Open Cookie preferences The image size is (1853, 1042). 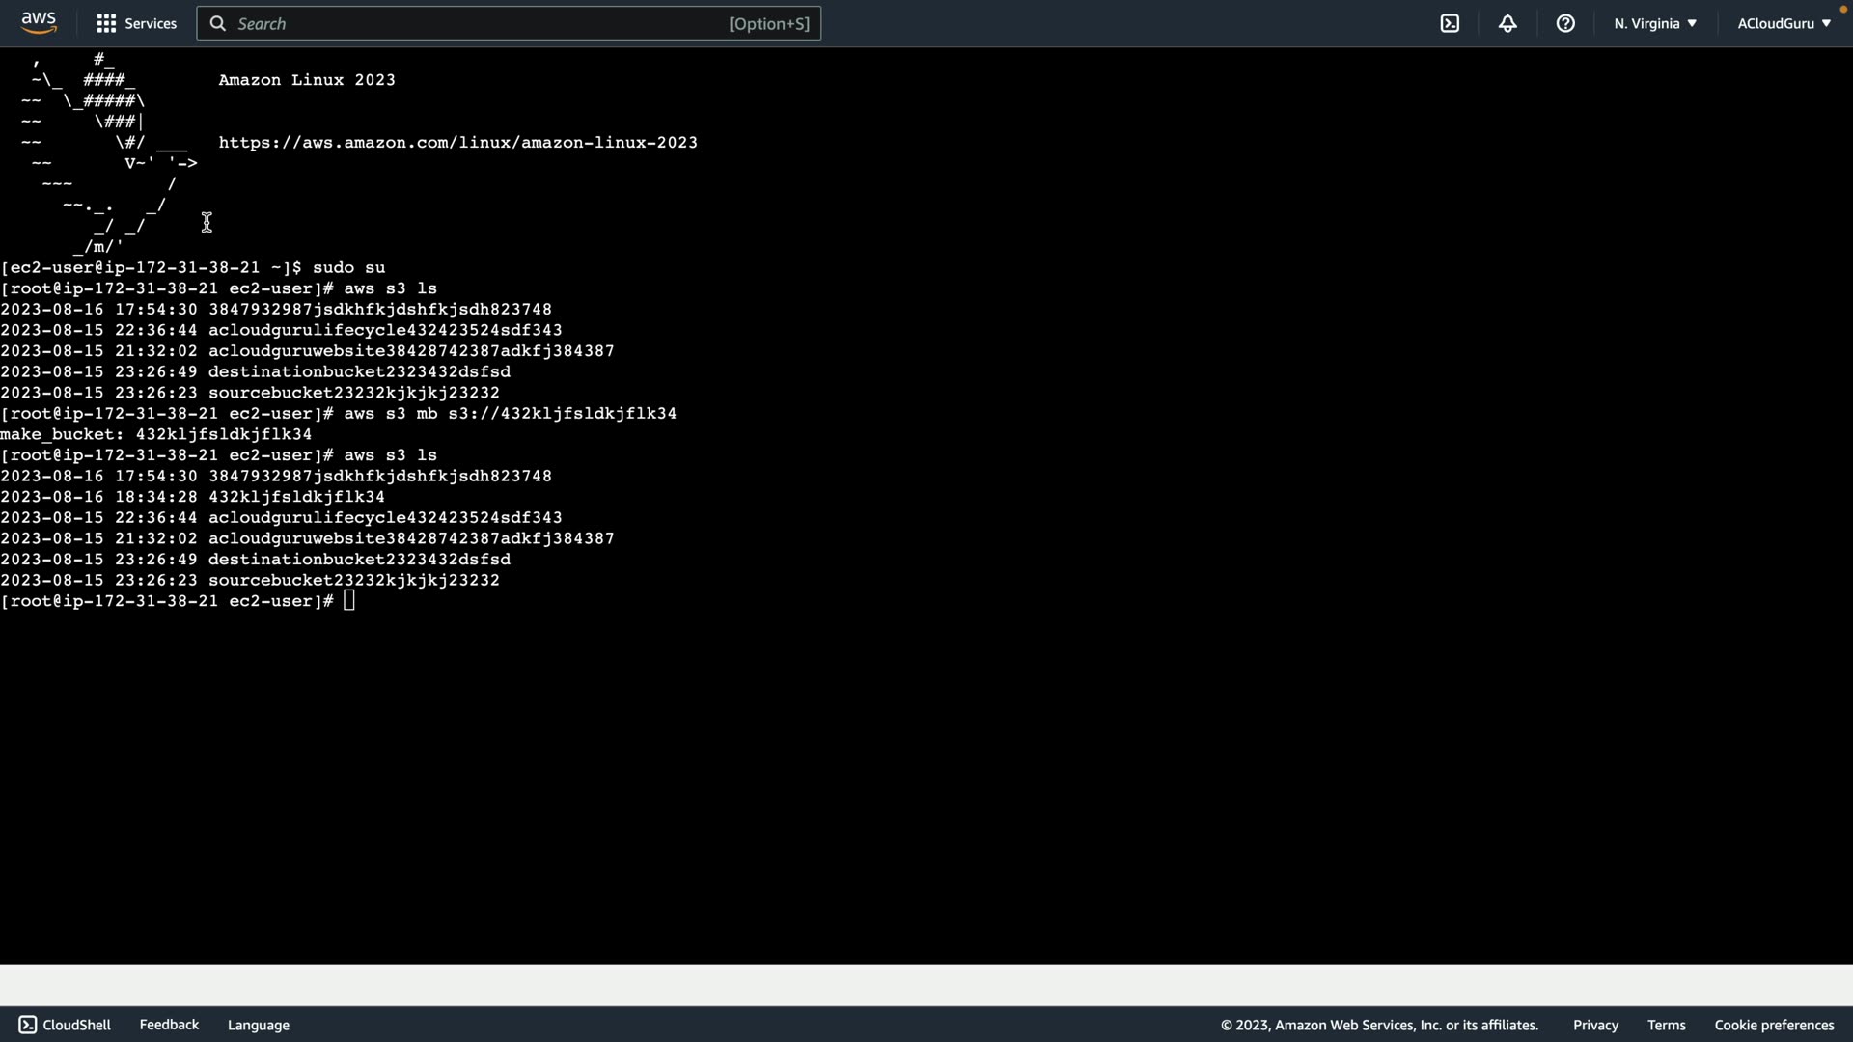[x=1774, y=1025]
